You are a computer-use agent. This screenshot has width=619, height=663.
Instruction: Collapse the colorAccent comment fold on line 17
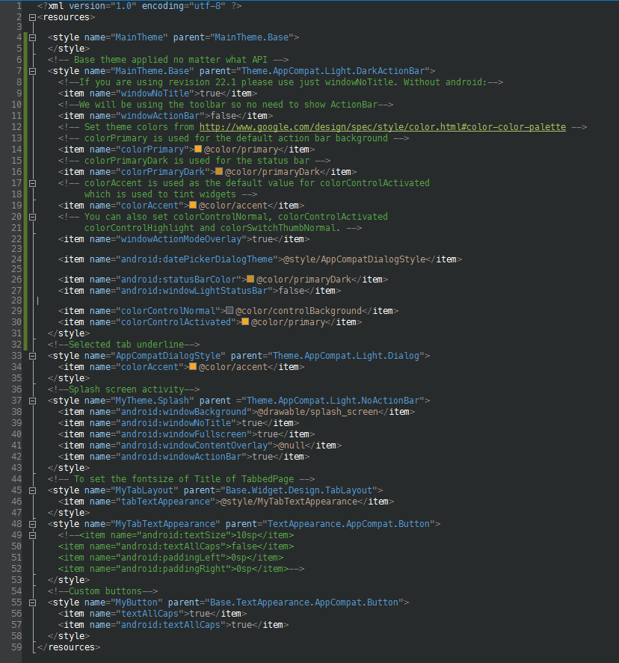(32, 184)
